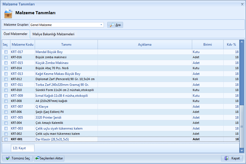Screen dimensions: 246x164
Task: Select checkbox for KRT-008 A4 kağıdı row
Action: coord(6,101)
